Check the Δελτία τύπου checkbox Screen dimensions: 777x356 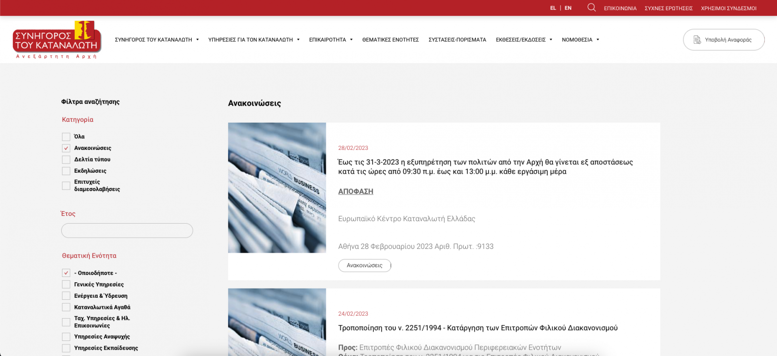66,160
